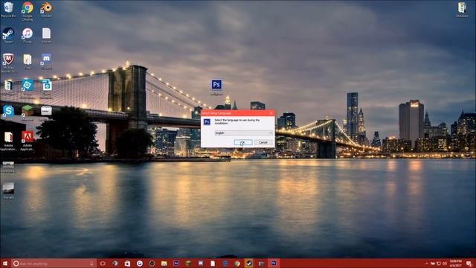This screenshot has height=268, width=476.
Task: Open After Effects from the taskbar
Action: (x=176, y=264)
